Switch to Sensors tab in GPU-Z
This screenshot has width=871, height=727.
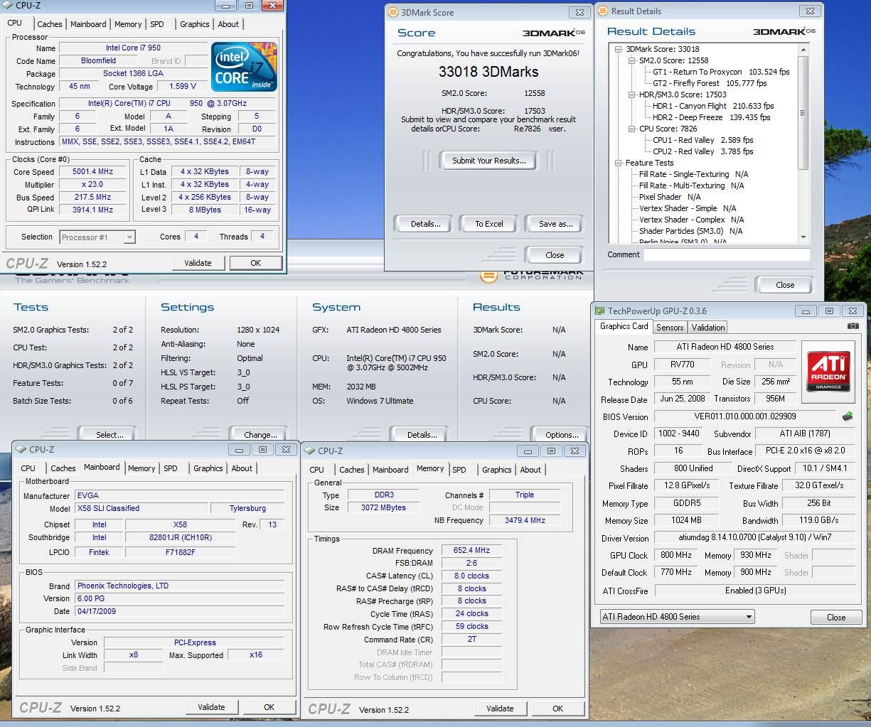point(670,328)
